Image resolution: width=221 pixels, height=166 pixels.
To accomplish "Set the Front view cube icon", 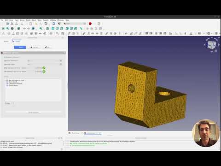I will (53, 29).
